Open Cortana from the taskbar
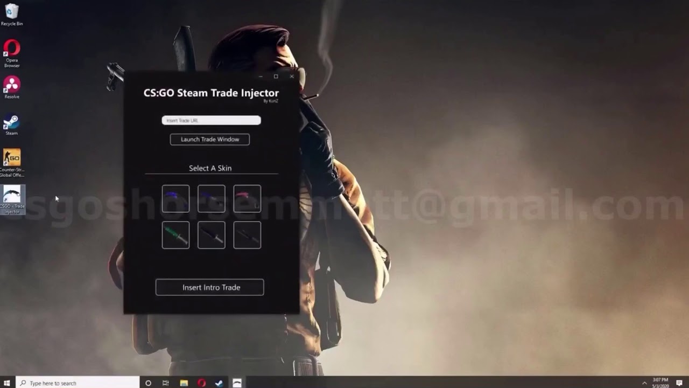The image size is (689, 388). pyautogui.click(x=148, y=383)
